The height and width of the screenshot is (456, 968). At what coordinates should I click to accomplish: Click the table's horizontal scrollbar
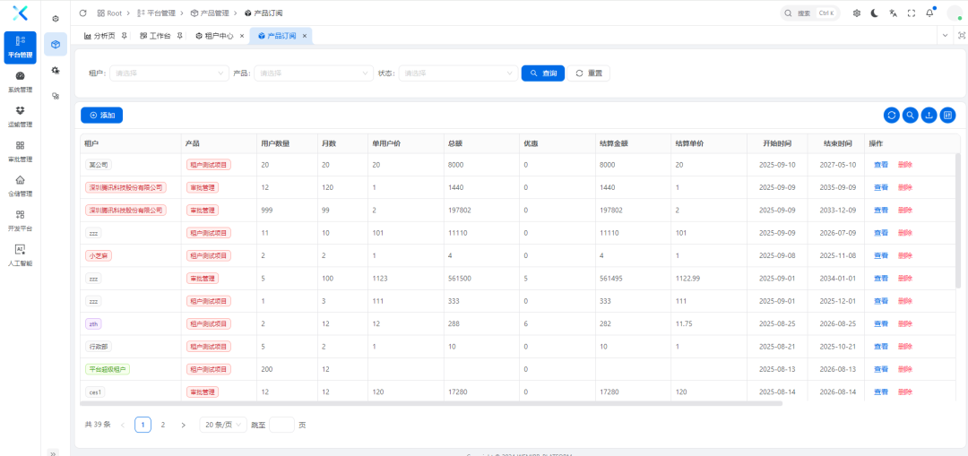430,403
